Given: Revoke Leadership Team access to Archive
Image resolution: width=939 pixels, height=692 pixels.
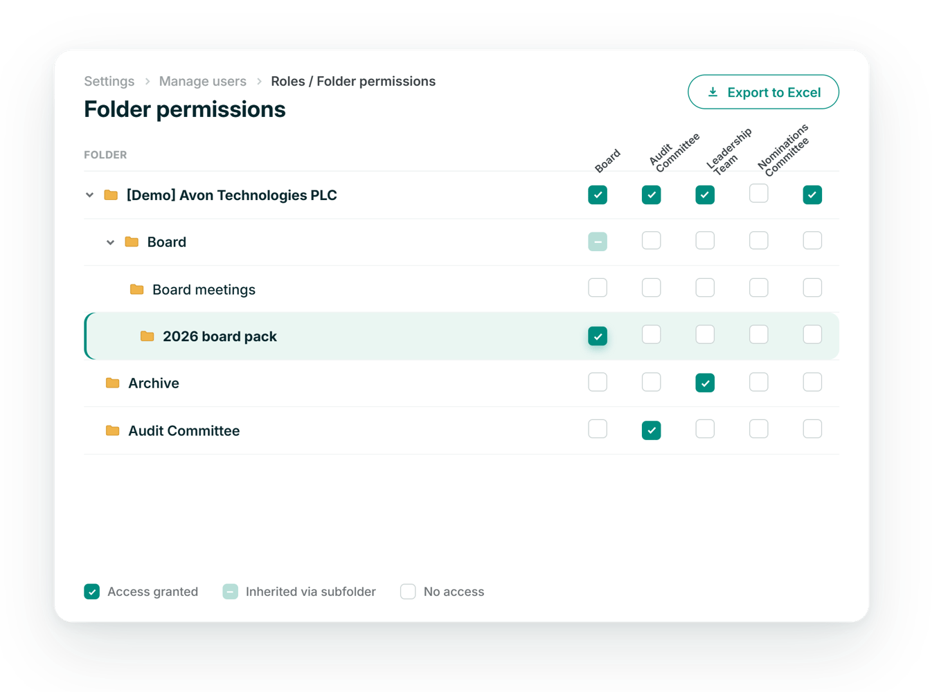Looking at the screenshot, I should click(705, 383).
